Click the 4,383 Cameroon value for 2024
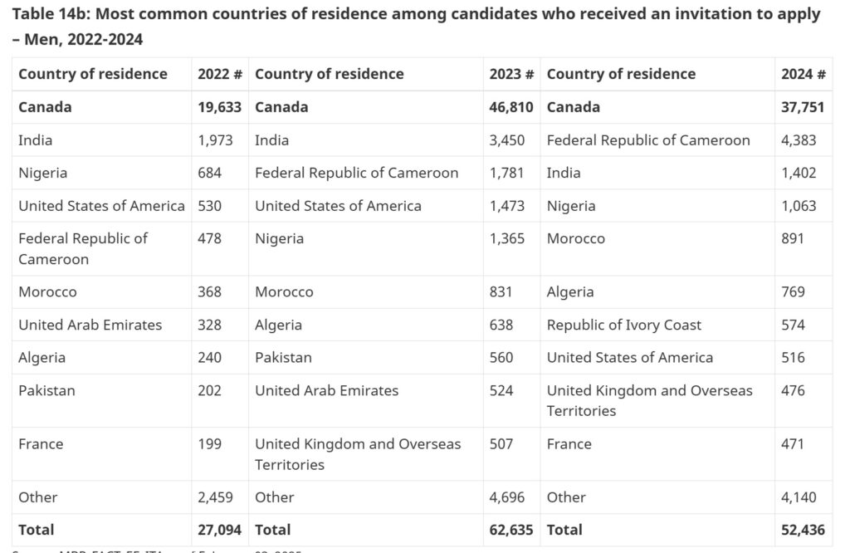 (799, 140)
